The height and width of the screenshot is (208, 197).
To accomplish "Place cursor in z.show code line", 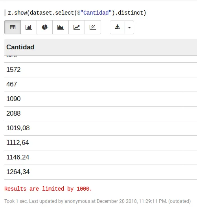I will [77, 13].
